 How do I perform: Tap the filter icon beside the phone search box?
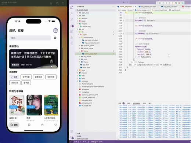coord(55,38)
